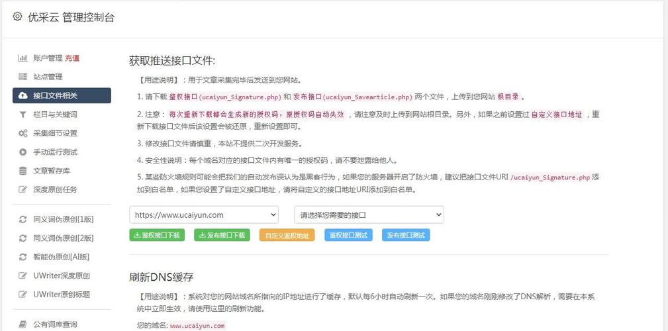Open 智能伪原创[AI版] in the sidebar
The width and height of the screenshot is (668, 331).
62,257
